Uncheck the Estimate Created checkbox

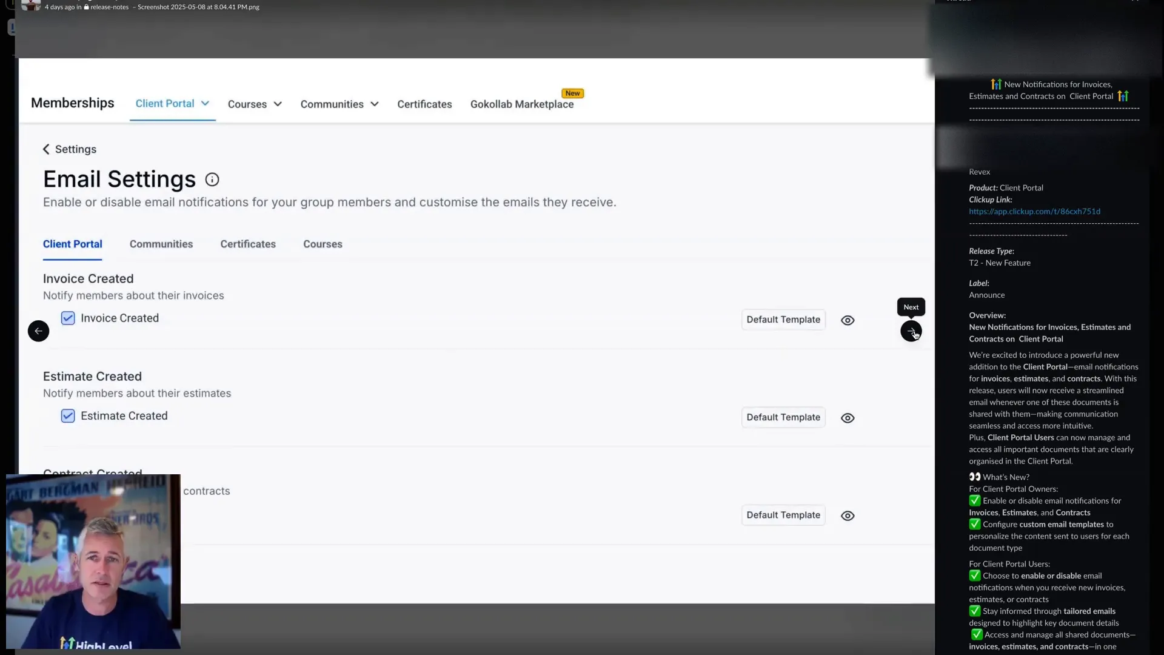pyautogui.click(x=68, y=416)
